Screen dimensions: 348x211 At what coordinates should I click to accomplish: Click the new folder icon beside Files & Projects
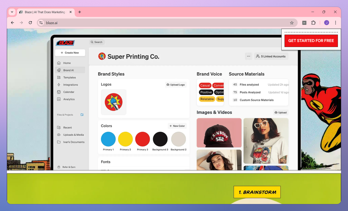[x=82, y=115]
